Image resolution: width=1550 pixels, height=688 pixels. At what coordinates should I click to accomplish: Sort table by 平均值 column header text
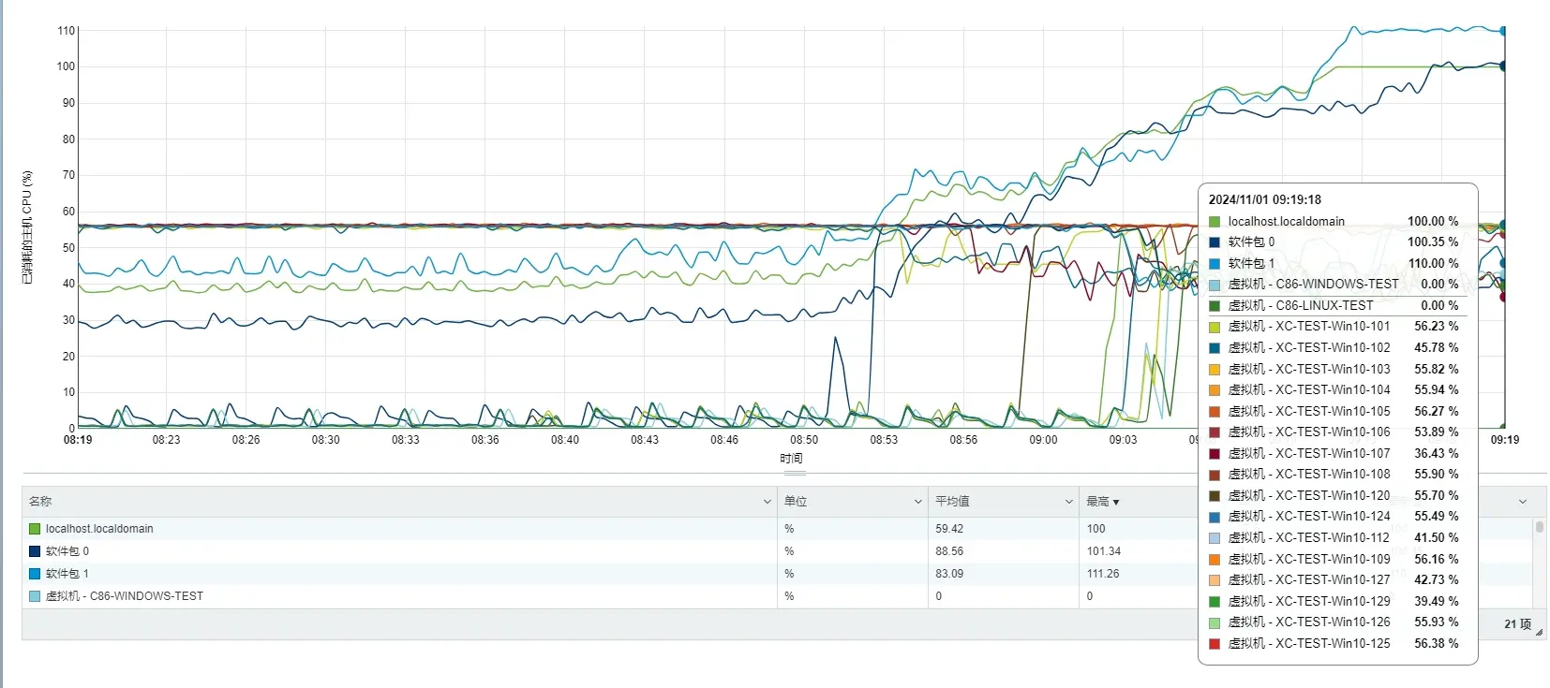pyautogui.click(x=951, y=502)
